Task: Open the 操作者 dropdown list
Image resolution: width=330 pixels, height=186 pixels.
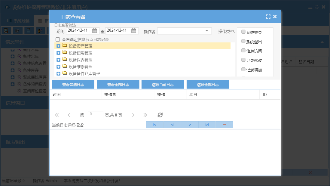Action: 207,31
